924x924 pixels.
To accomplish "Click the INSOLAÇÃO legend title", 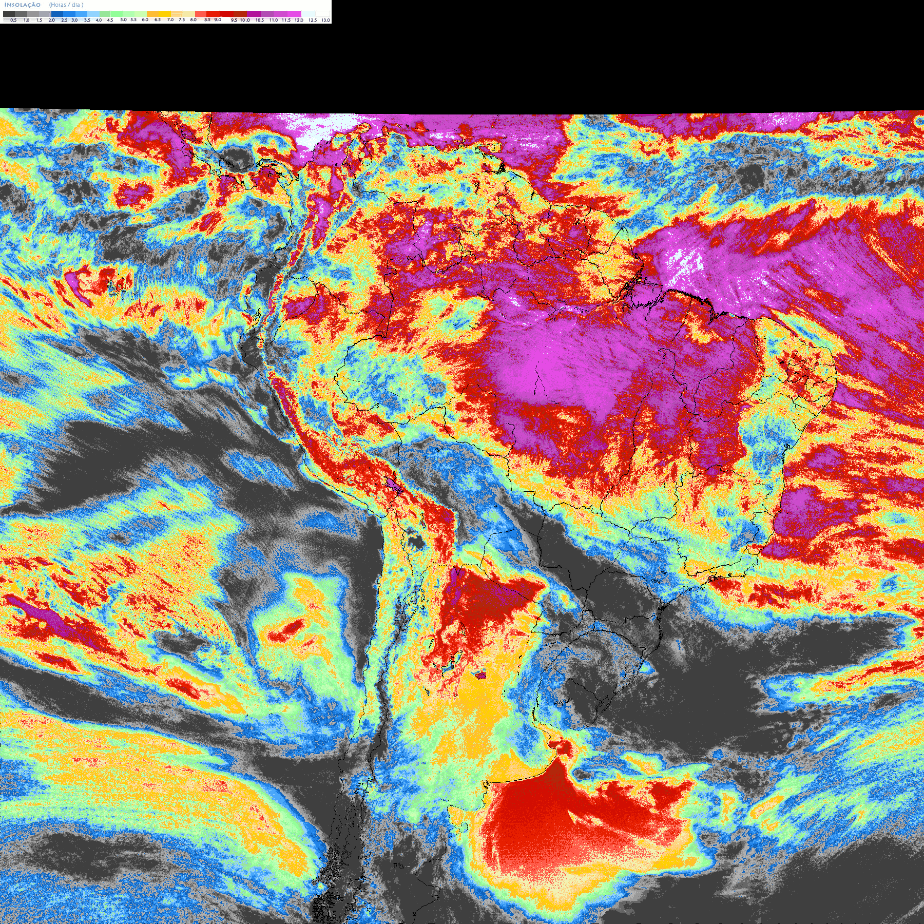I will (23, 5).
